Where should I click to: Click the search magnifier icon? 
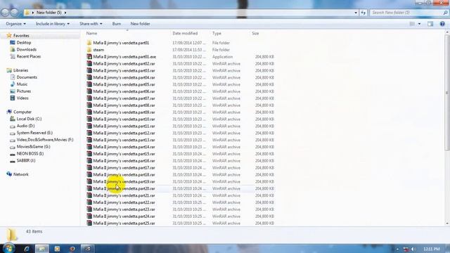tap(445, 13)
